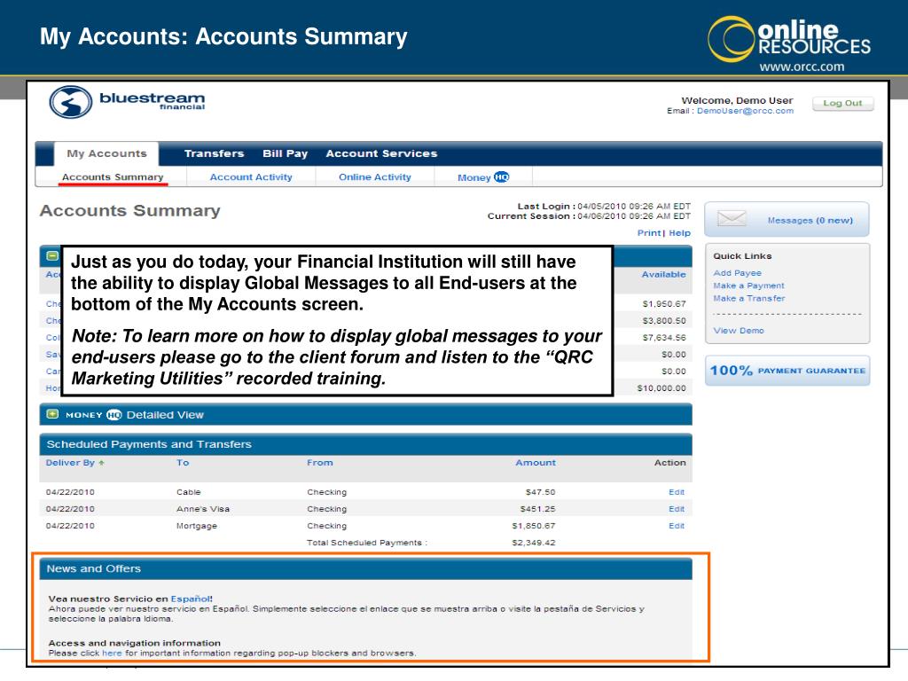Sort payments by the Amount column header
The width and height of the screenshot is (908, 681).
536,463
